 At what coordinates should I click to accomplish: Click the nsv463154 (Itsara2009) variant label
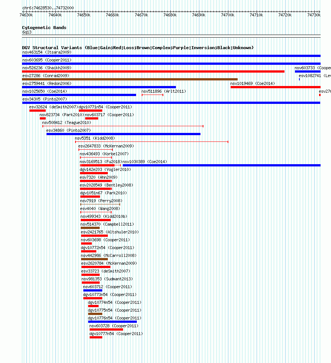47,52
